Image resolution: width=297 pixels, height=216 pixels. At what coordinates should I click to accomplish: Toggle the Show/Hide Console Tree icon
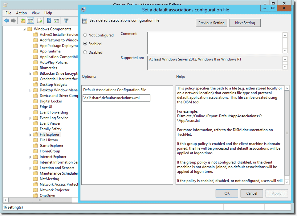pyautogui.click(x=30, y=20)
